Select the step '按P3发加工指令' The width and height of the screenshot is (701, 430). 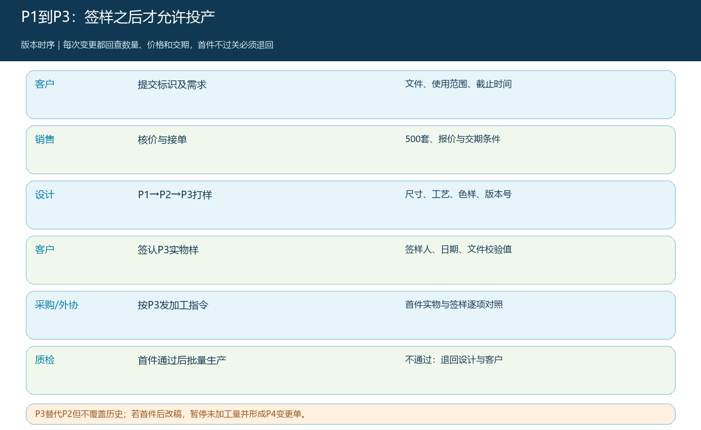(173, 305)
